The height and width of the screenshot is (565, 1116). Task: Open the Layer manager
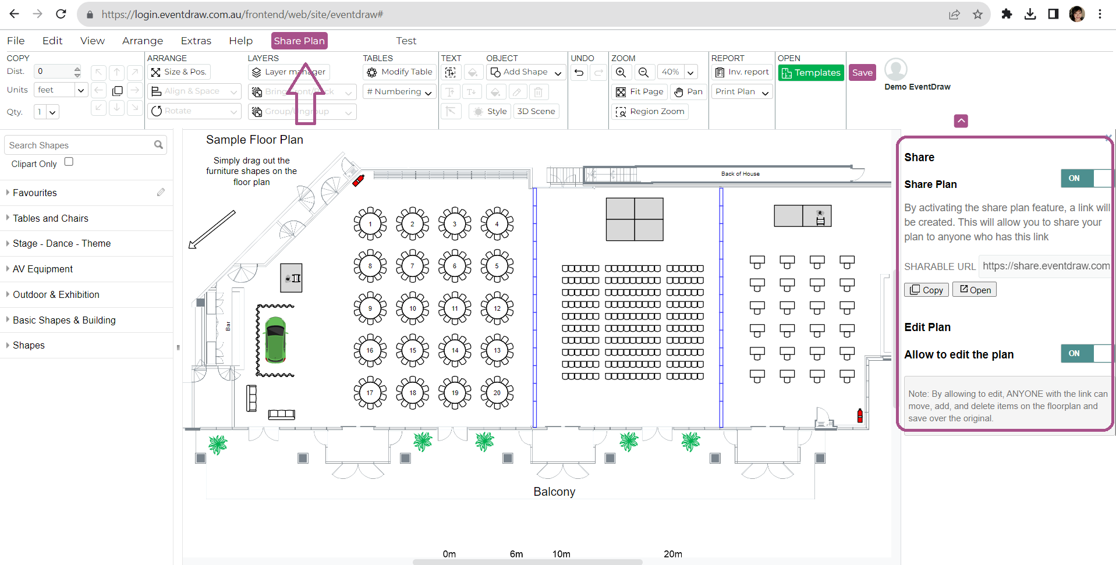point(289,72)
